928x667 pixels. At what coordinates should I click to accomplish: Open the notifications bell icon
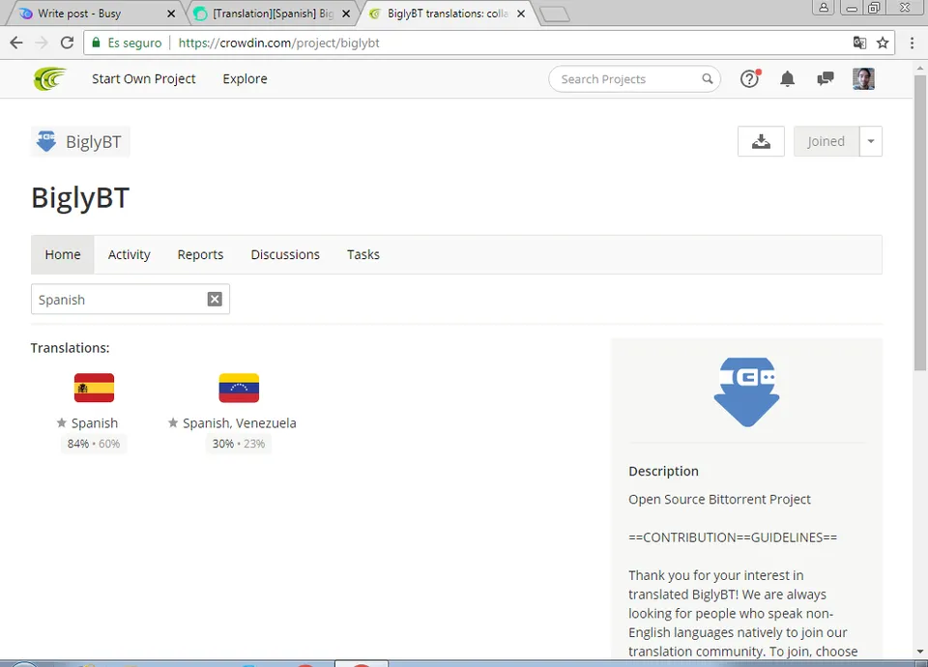(787, 78)
